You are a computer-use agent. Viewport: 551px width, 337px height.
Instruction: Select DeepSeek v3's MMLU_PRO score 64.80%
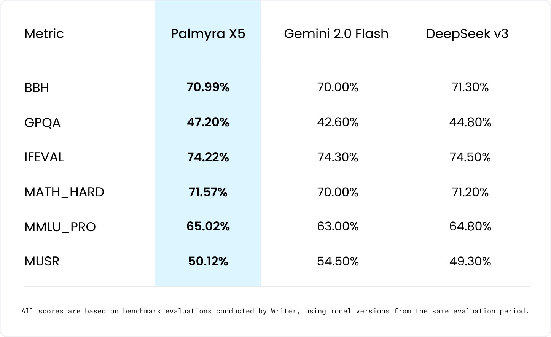[470, 226]
